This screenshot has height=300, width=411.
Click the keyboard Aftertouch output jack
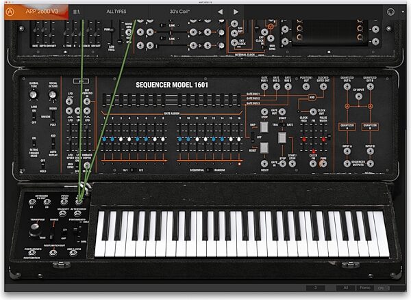tap(77, 213)
